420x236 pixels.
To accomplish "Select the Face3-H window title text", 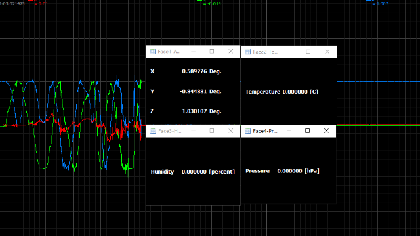I will click(x=170, y=131).
